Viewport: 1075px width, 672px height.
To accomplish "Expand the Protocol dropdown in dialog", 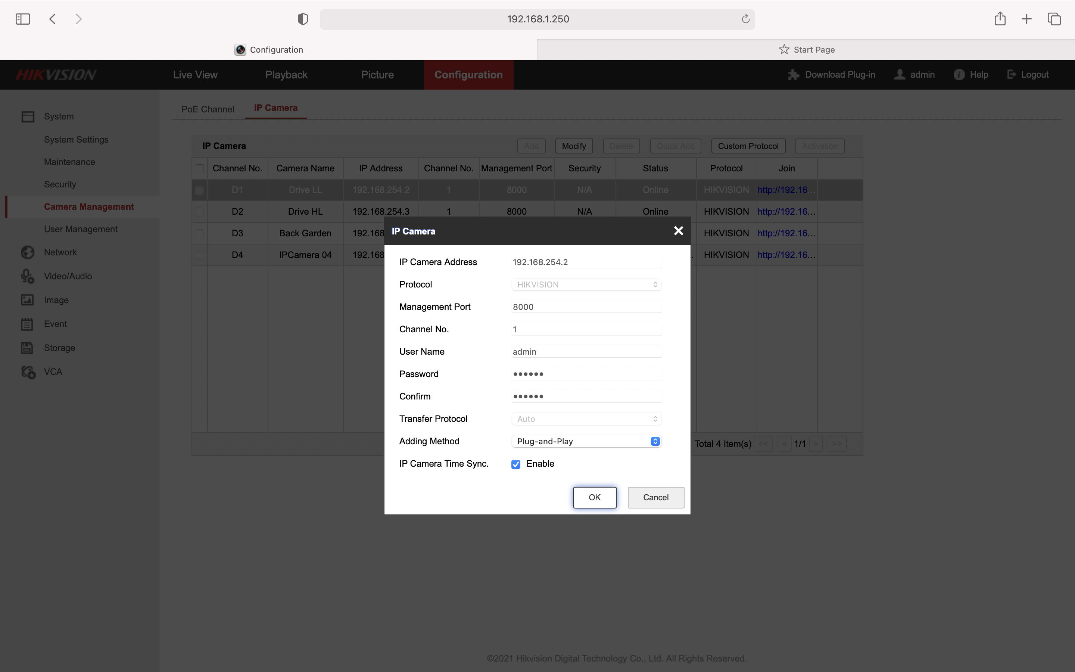I will point(586,284).
